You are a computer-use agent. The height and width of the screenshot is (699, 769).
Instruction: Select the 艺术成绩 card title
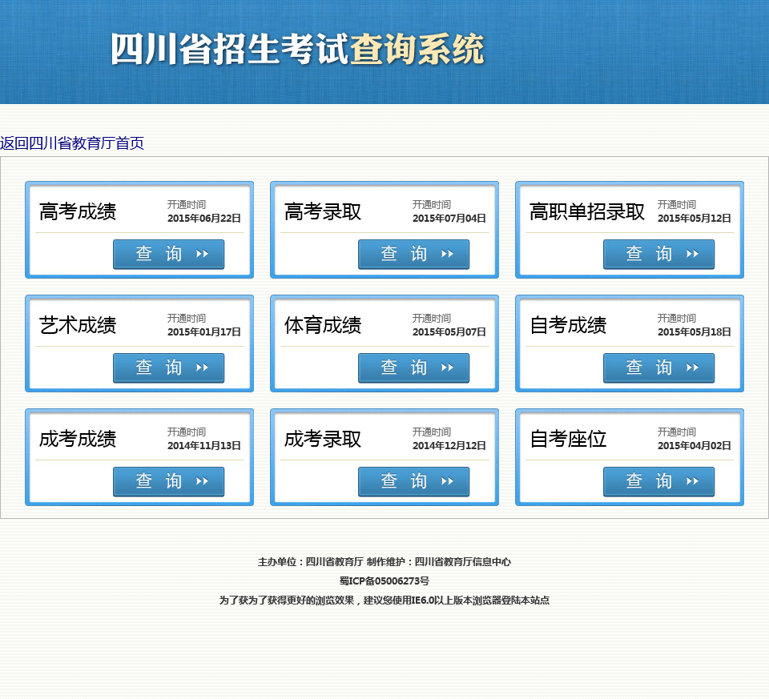[78, 326]
